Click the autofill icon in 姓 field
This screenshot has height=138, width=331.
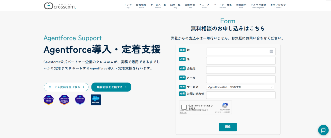point(271,51)
